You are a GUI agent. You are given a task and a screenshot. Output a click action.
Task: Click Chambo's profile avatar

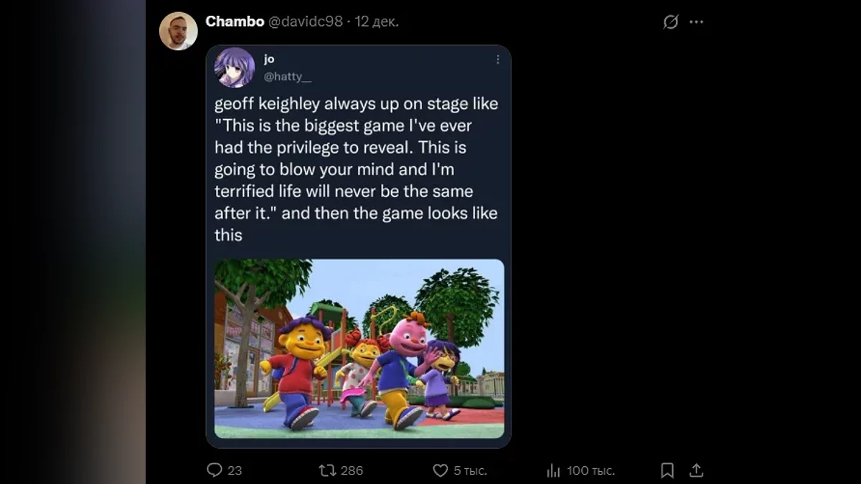click(178, 31)
